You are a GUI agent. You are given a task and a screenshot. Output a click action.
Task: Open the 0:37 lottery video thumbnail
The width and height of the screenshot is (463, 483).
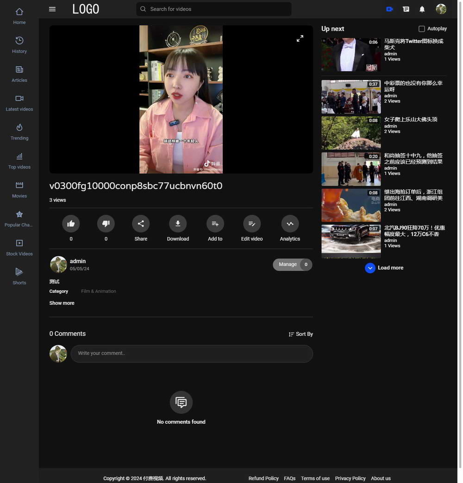(x=351, y=97)
